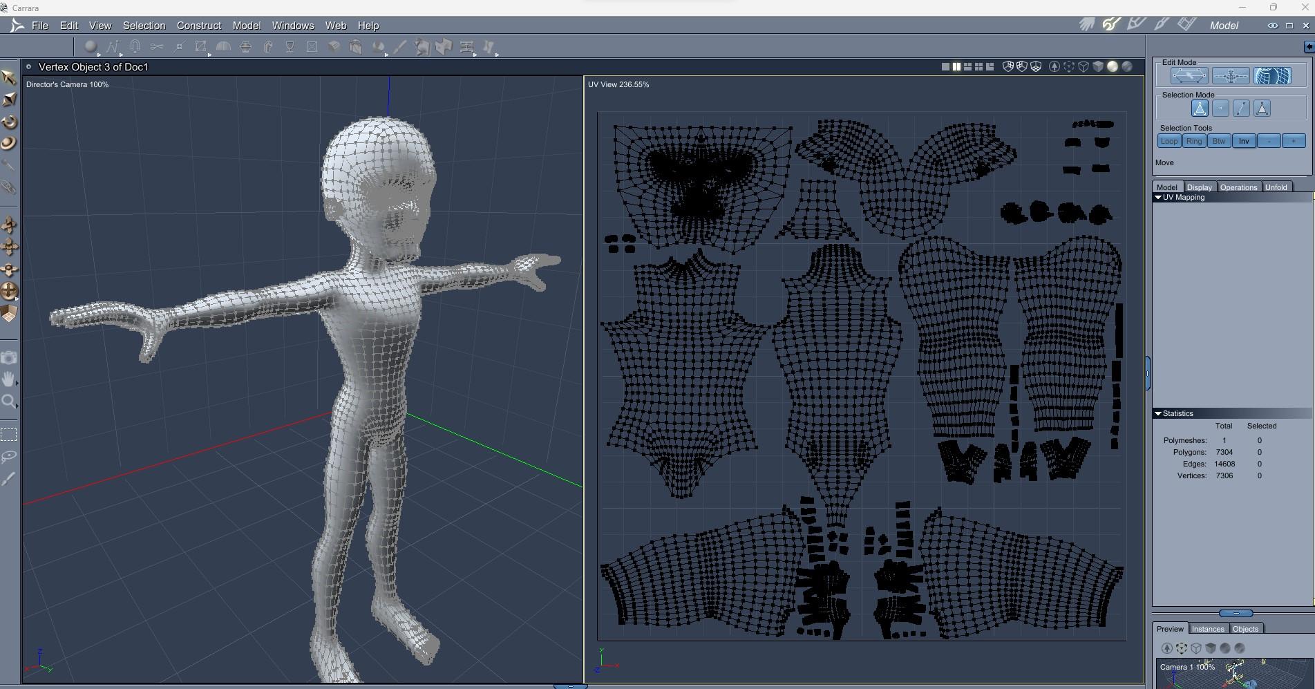Switch to the Model room wrench icon
Screen dimensions: 1315x689
1112,25
